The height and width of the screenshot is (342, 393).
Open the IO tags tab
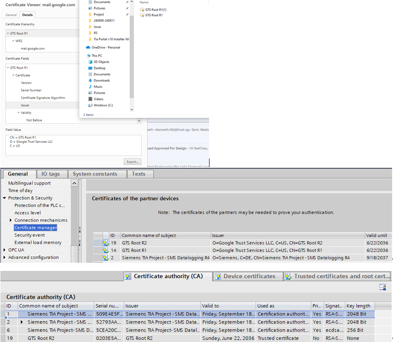pos(52,174)
